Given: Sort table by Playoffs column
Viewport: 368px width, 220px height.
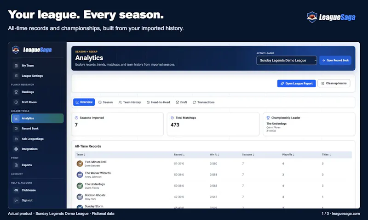Looking at the screenshot, I should [x=288, y=155].
